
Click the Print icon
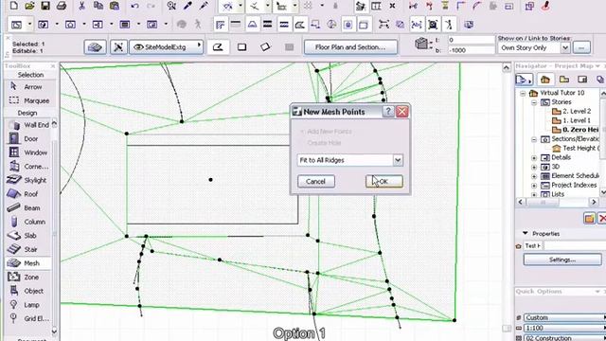click(62, 6)
